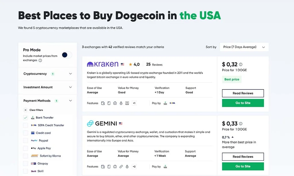The image size is (294, 176).
Task: Click the download feature icon for Kraken
Action: click(127, 103)
